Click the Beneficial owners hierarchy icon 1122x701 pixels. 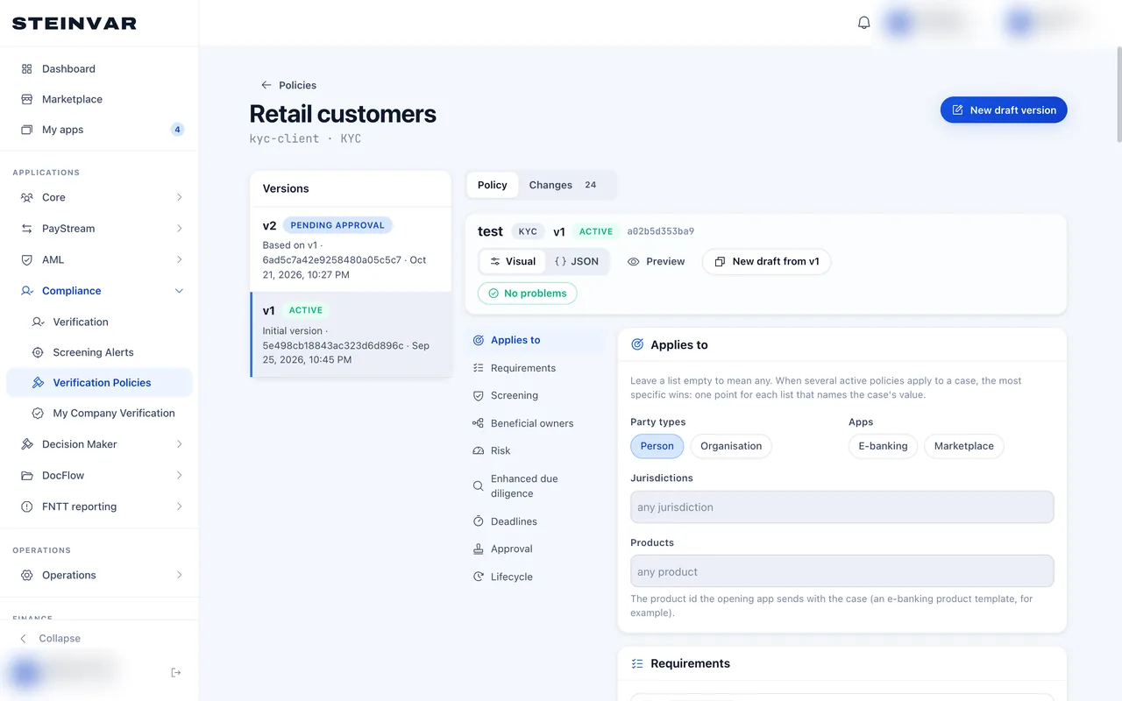478,423
